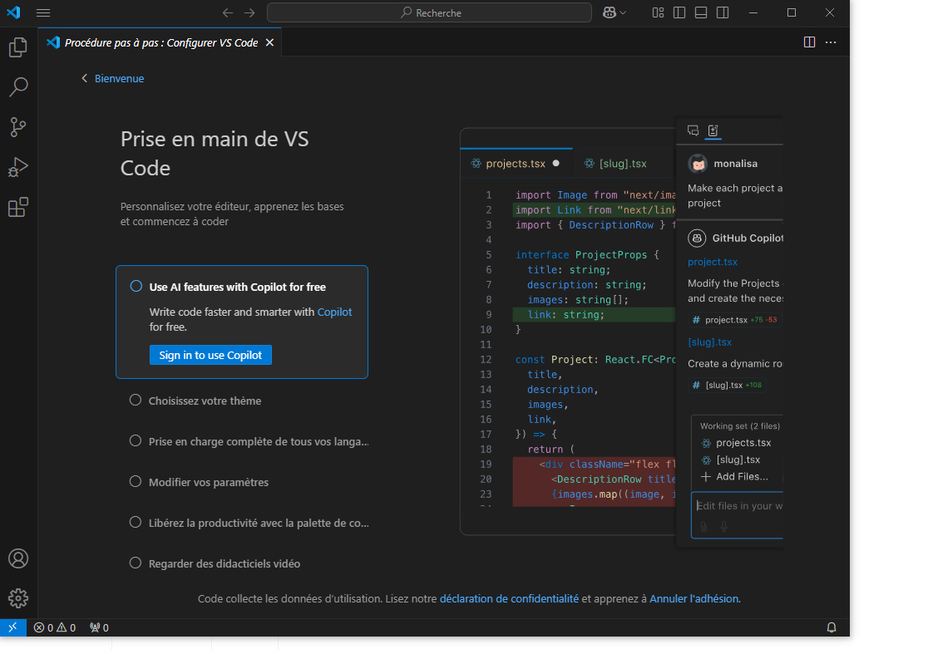Open notifications bell in status bar

[832, 627]
